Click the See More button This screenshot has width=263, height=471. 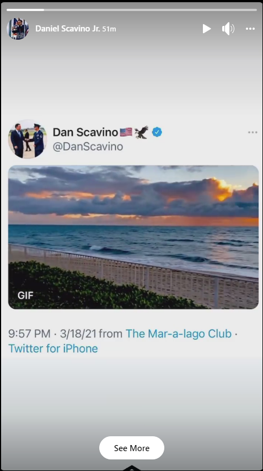pyautogui.click(x=131, y=448)
